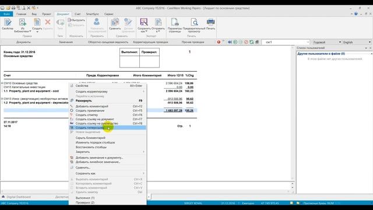Click the Digital Dashboard tab icon

[3, 197]
